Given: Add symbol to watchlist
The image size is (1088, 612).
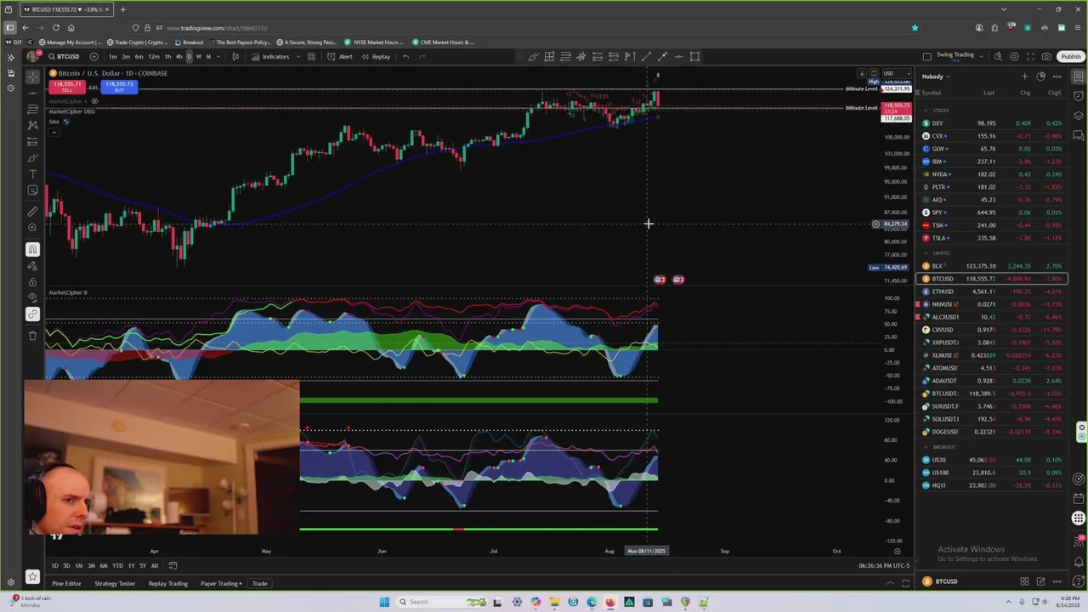Looking at the screenshot, I should pos(1024,76).
